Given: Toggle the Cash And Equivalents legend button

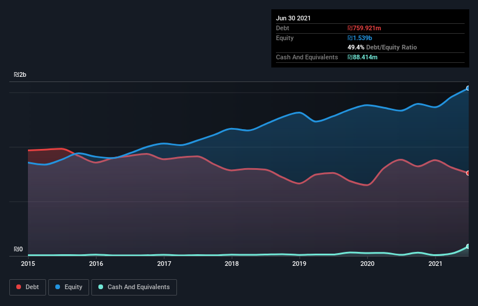Looking at the screenshot, I should pyautogui.click(x=134, y=287).
